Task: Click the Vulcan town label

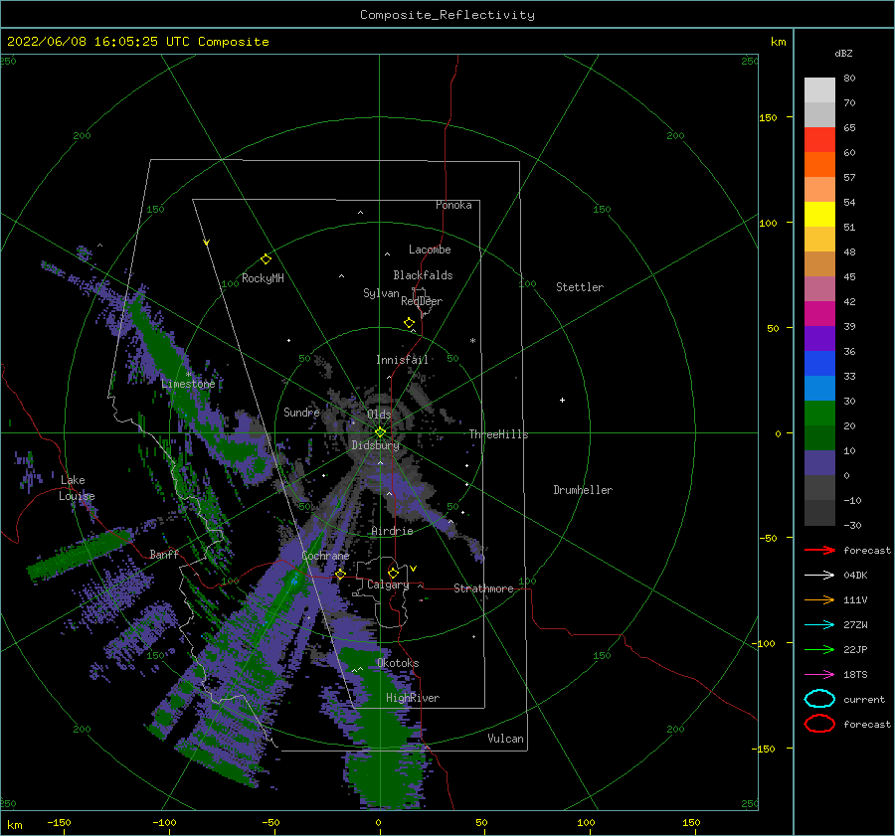Action: (505, 739)
